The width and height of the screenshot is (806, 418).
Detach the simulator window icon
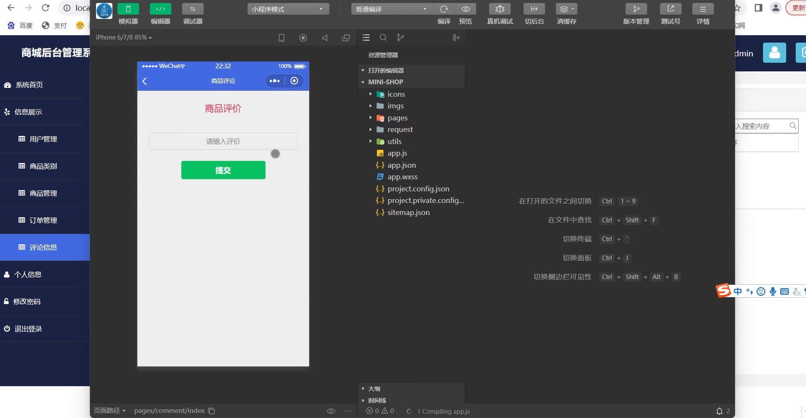click(x=346, y=38)
